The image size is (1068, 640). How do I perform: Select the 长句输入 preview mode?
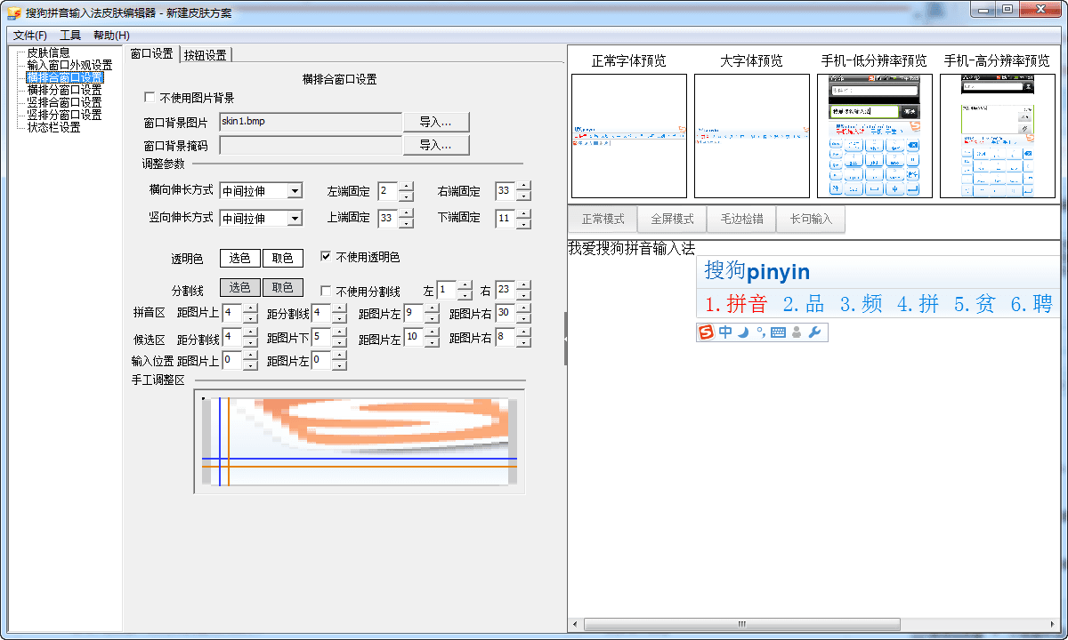point(811,220)
